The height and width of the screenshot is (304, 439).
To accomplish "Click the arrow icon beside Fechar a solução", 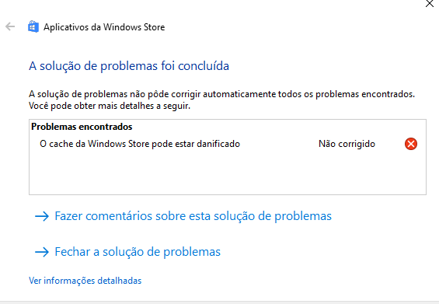I will (x=42, y=252).
